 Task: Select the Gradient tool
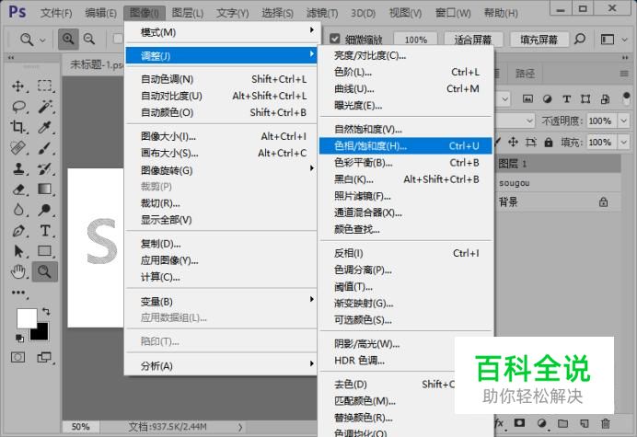click(45, 190)
